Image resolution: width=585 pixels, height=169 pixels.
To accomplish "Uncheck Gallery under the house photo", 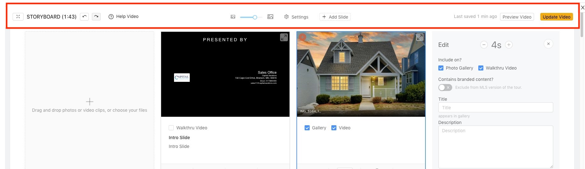I will 307,128.
